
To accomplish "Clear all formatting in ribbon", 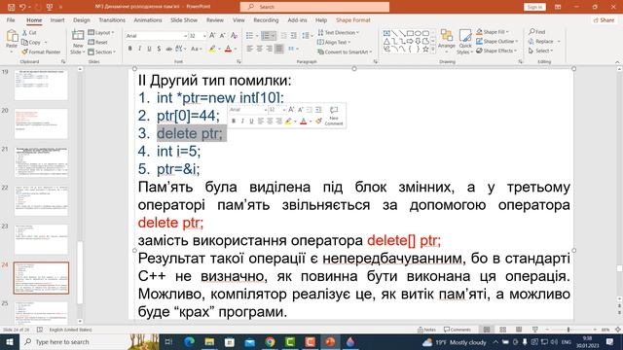I will coord(234,36).
